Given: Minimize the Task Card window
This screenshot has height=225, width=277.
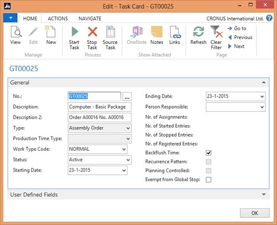Looking at the screenshot, I should coord(240,6).
